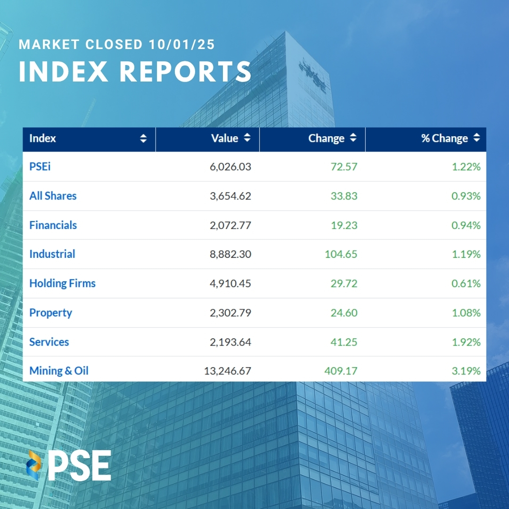509x509 pixels.
Task: Open the Mining & Oil index link
Action: (59, 371)
